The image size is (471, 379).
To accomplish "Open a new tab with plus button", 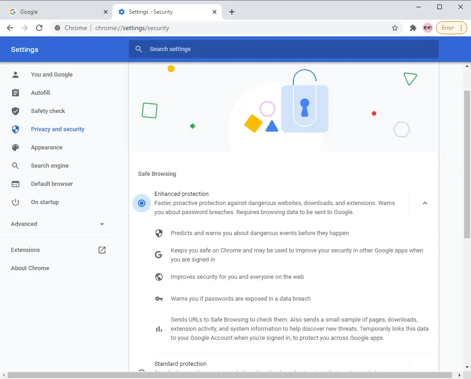I will click(x=232, y=12).
